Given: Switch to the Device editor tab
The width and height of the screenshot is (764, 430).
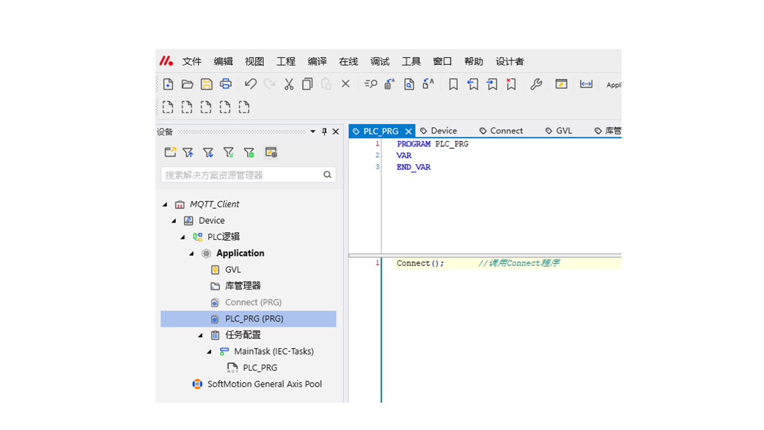Looking at the screenshot, I should pyautogui.click(x=439, y=131).
